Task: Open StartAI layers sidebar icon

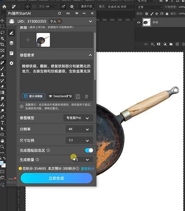Action: [x=12, y=43]
